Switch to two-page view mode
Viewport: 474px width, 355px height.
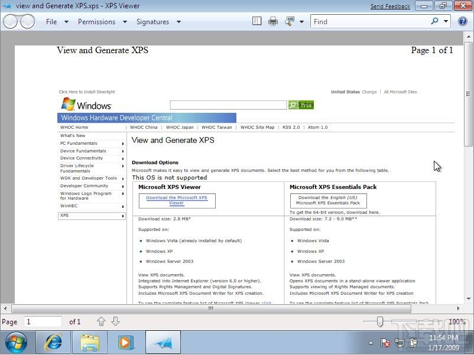tap(257, 21)
